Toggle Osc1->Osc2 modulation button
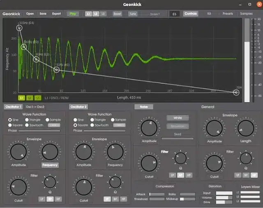 pyautogui.click(x=35, y=107)
